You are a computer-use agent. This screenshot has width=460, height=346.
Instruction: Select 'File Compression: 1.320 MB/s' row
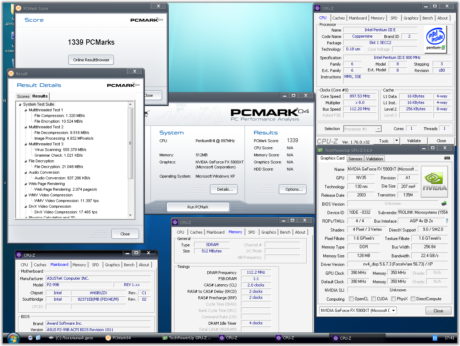pos(60,116)
